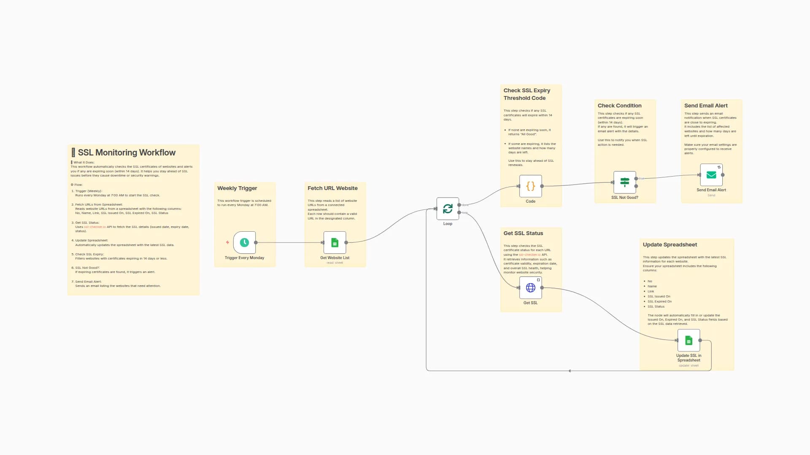The width and height of the screenshot is (810, 455).
Task: Click the Send Email Alert output handle
Action: (723, 175)
